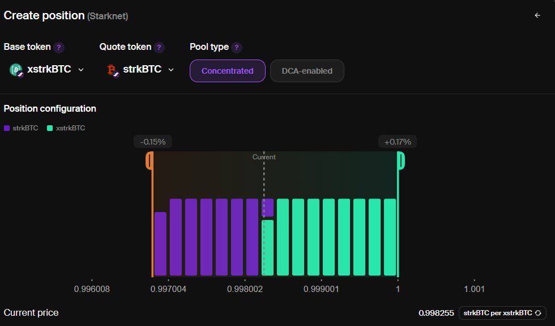Click the 1.001 axis label
This screenshot has width=555, height=326.
pyautogui.click(x=475, y=289)
